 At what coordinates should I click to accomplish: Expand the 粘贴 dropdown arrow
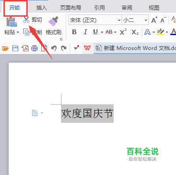18,32
